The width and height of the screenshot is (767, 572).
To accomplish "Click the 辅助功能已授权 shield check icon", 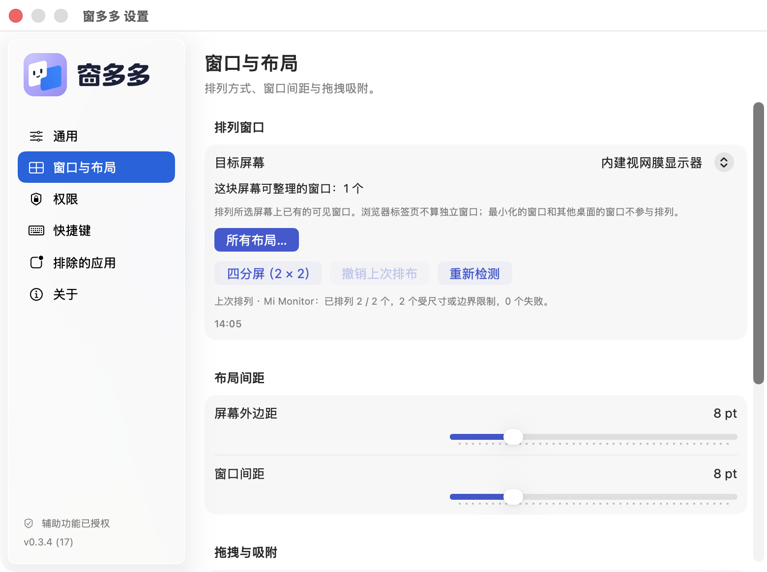I will tap(29, 523).
